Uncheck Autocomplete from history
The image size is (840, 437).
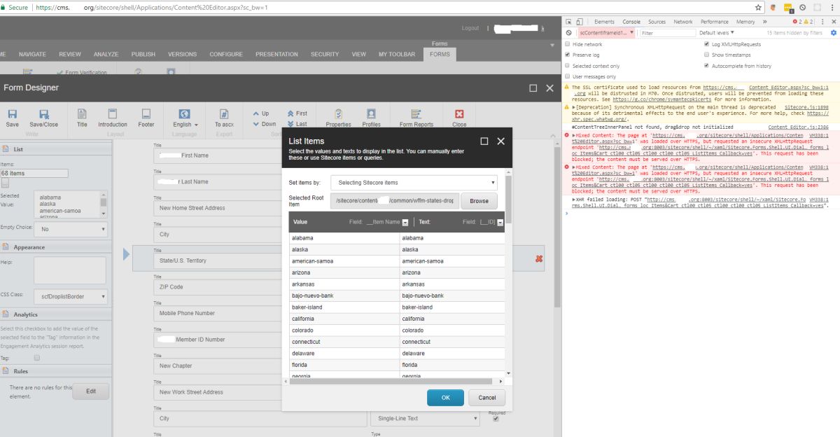tap(707, 66)
